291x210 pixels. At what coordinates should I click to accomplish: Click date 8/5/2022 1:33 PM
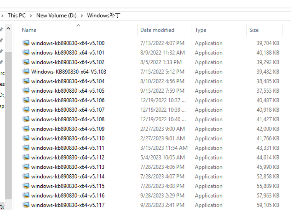tap(161, 62)
